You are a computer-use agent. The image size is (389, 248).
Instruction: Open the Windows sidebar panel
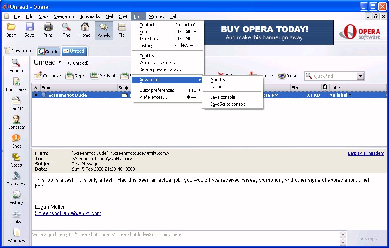point(16,236)
